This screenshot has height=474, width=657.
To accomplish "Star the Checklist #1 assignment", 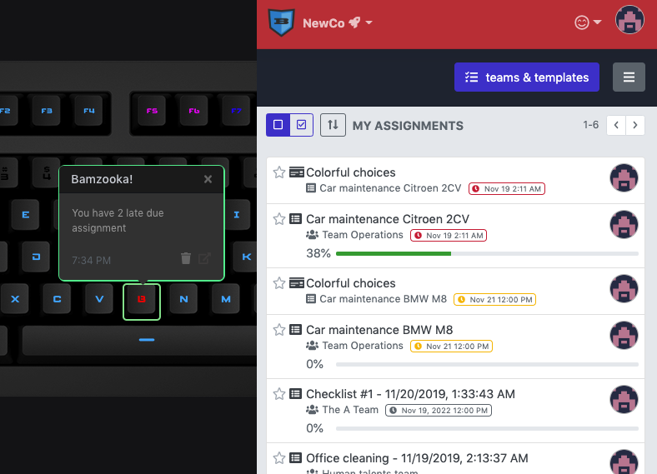I will 279,394.
